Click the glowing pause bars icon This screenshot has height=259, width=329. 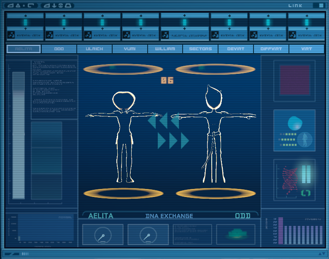click(x=306, y=174)
